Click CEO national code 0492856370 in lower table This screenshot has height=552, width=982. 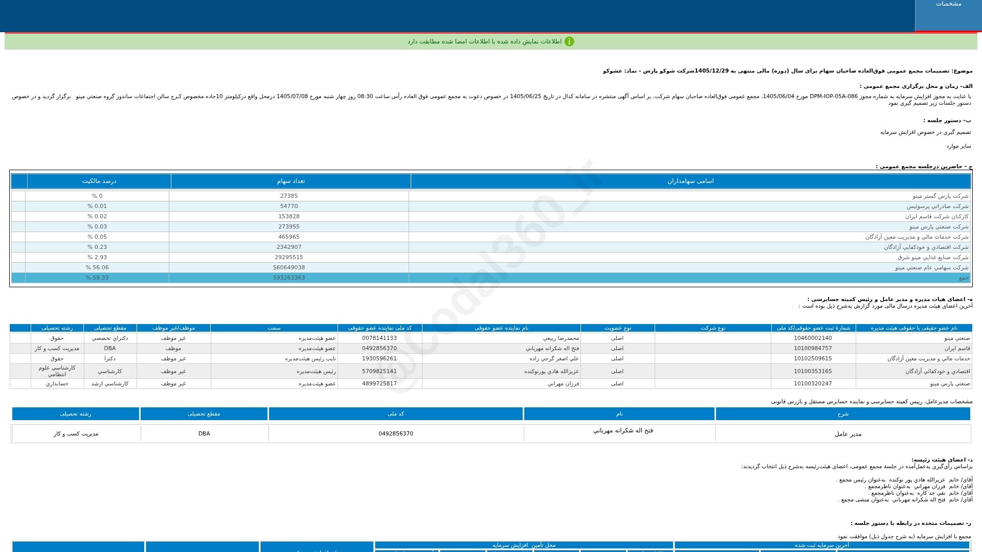tap(396, 433)
